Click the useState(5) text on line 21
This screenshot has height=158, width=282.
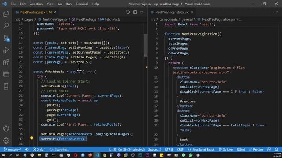[x=80, y=62]
